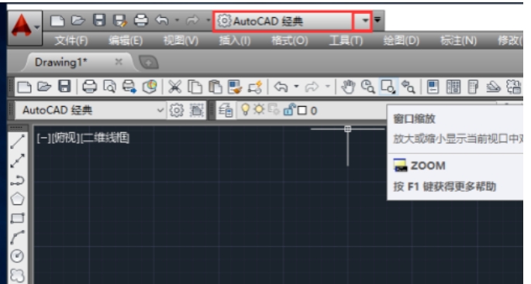The width and height of the screenshot is (531, 284).
Task: Click the Plot printer icon in standard toolbar
Action: (x=90, y=87)
